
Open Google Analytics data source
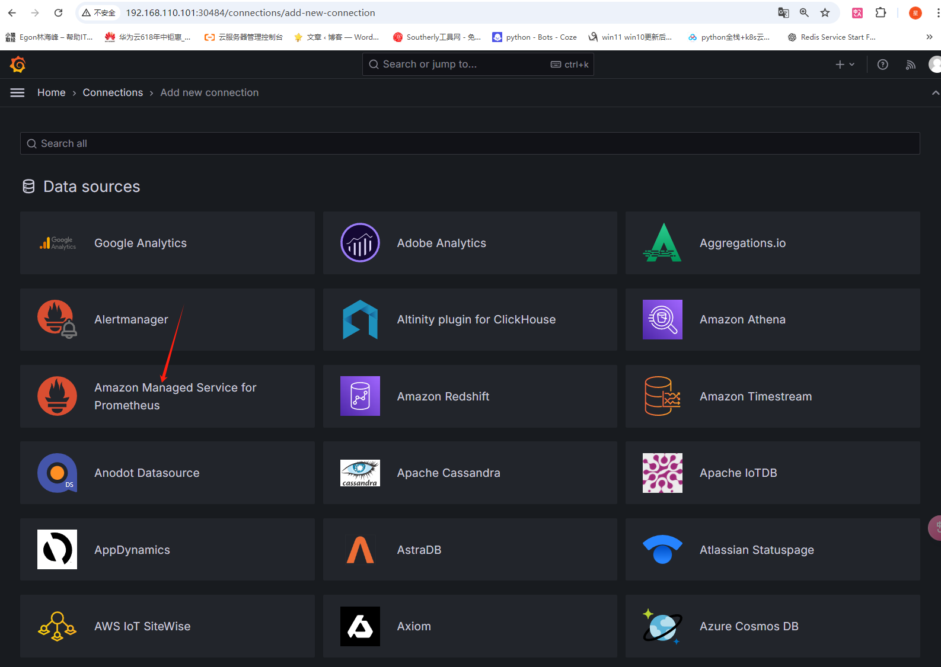point(167,243)
